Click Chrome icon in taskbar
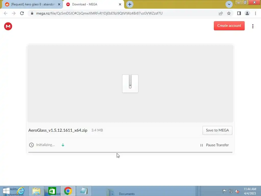This screenshot has height=196, width=261. [68, 191]
